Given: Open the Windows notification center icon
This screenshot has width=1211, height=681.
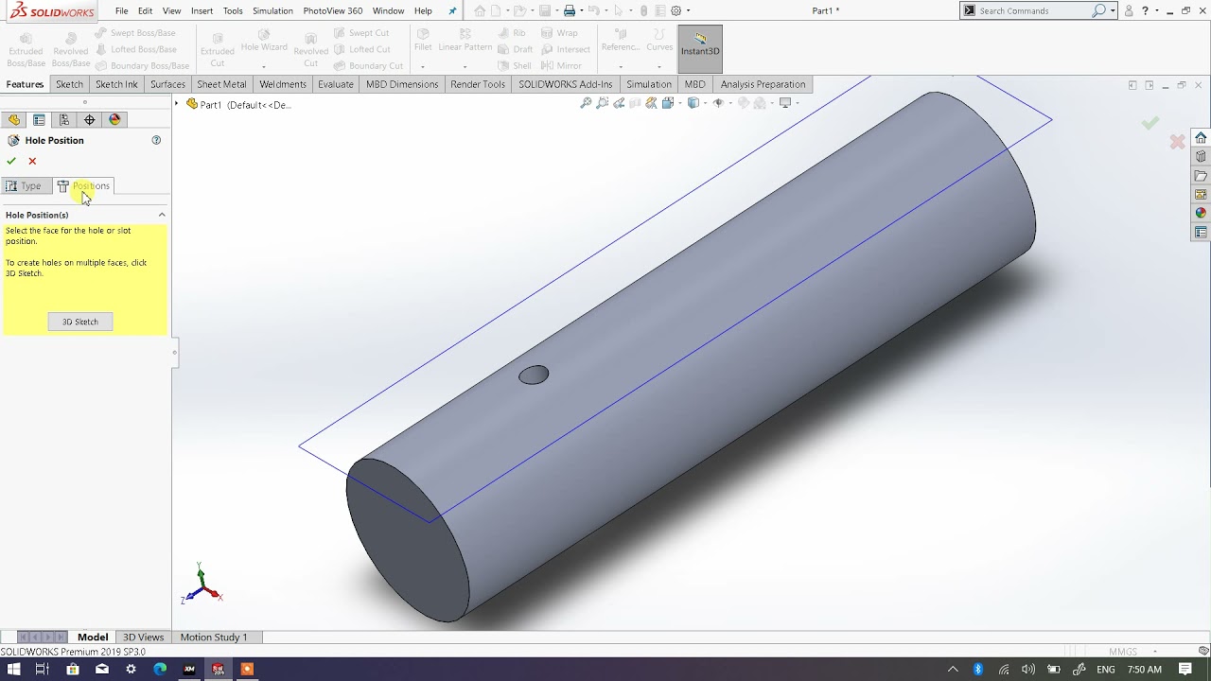Looking at the screenshot, I should [1185, 669].
